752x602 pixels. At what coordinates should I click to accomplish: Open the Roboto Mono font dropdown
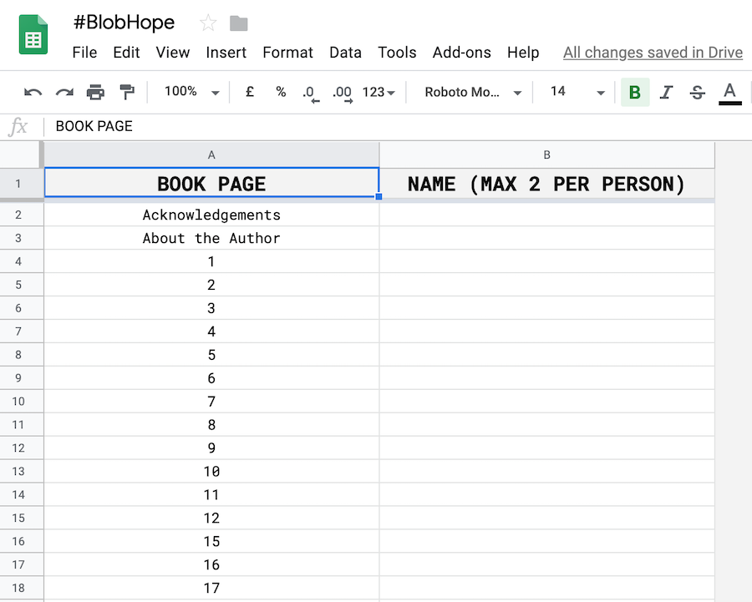(x=472, y=92)
